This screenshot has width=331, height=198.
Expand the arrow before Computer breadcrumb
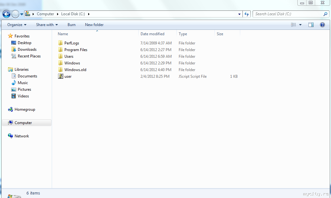click(x=33, y=14)
